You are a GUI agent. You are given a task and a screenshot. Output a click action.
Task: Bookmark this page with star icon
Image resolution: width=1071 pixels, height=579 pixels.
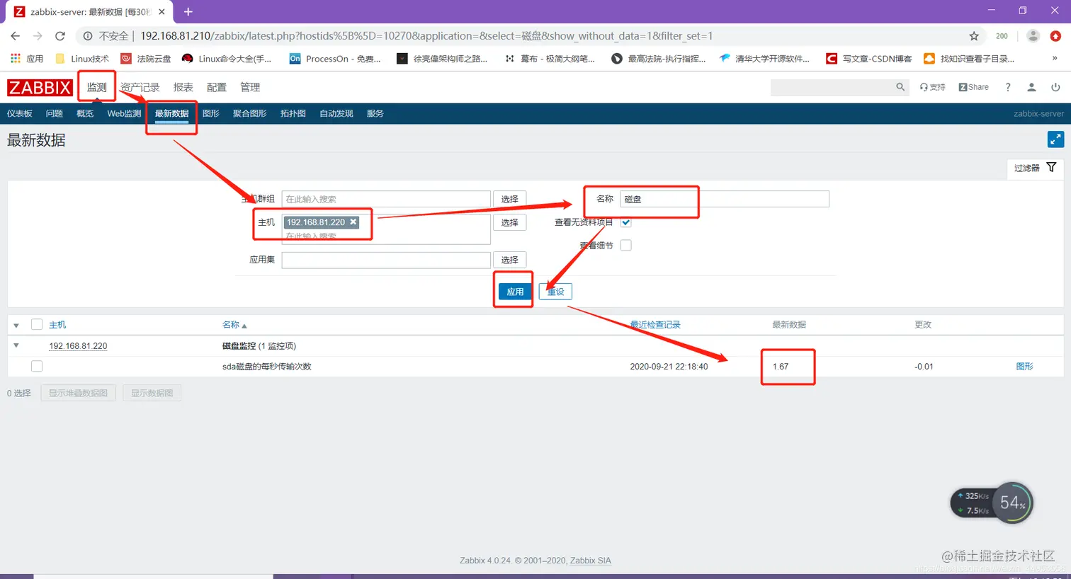pos(974,35)
